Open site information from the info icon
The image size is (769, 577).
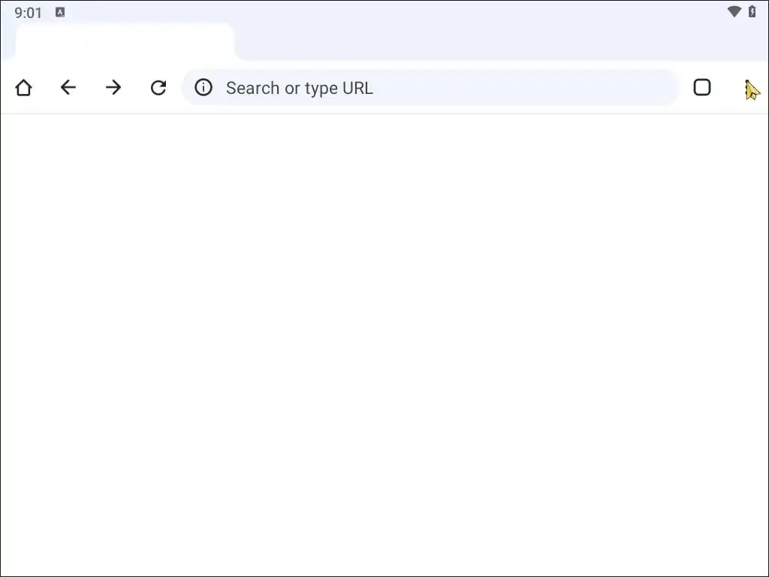[204, 88]
